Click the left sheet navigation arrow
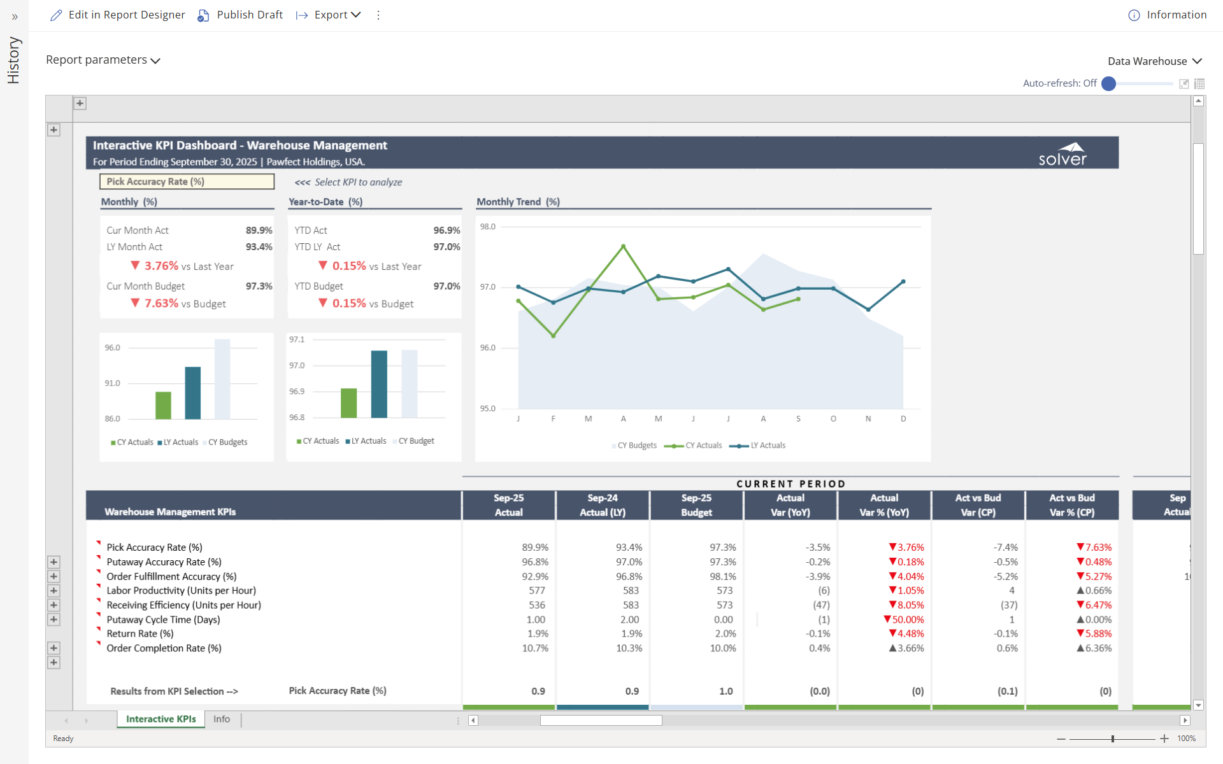The image size is (1223, 764). (66, 720)
